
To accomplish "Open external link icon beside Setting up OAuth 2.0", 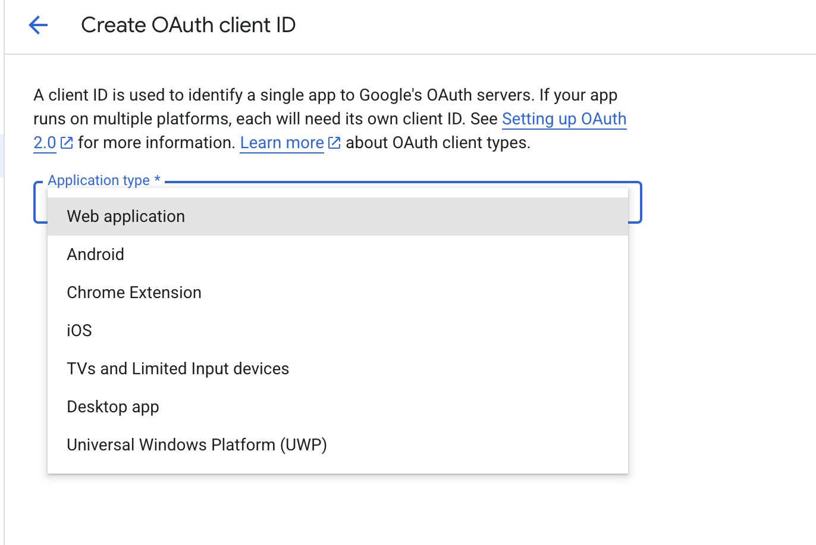I will (x=67, y=143).
